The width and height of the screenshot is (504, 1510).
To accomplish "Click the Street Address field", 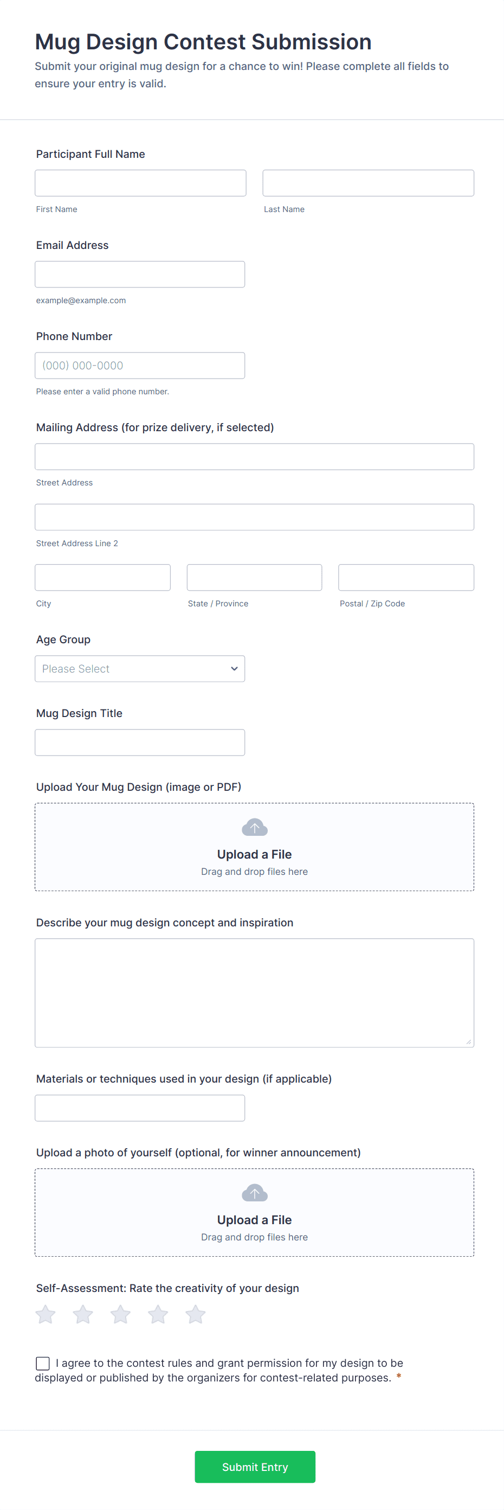I will (254, 456).
